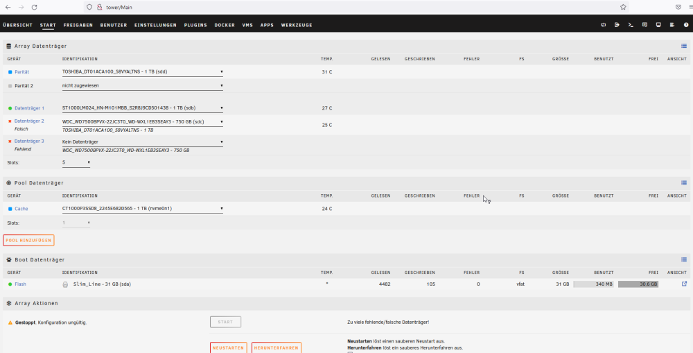This screenshot has height=353, width=693.
Task: Open the ÜBERSICHT menu
Action: coord(18,25)
